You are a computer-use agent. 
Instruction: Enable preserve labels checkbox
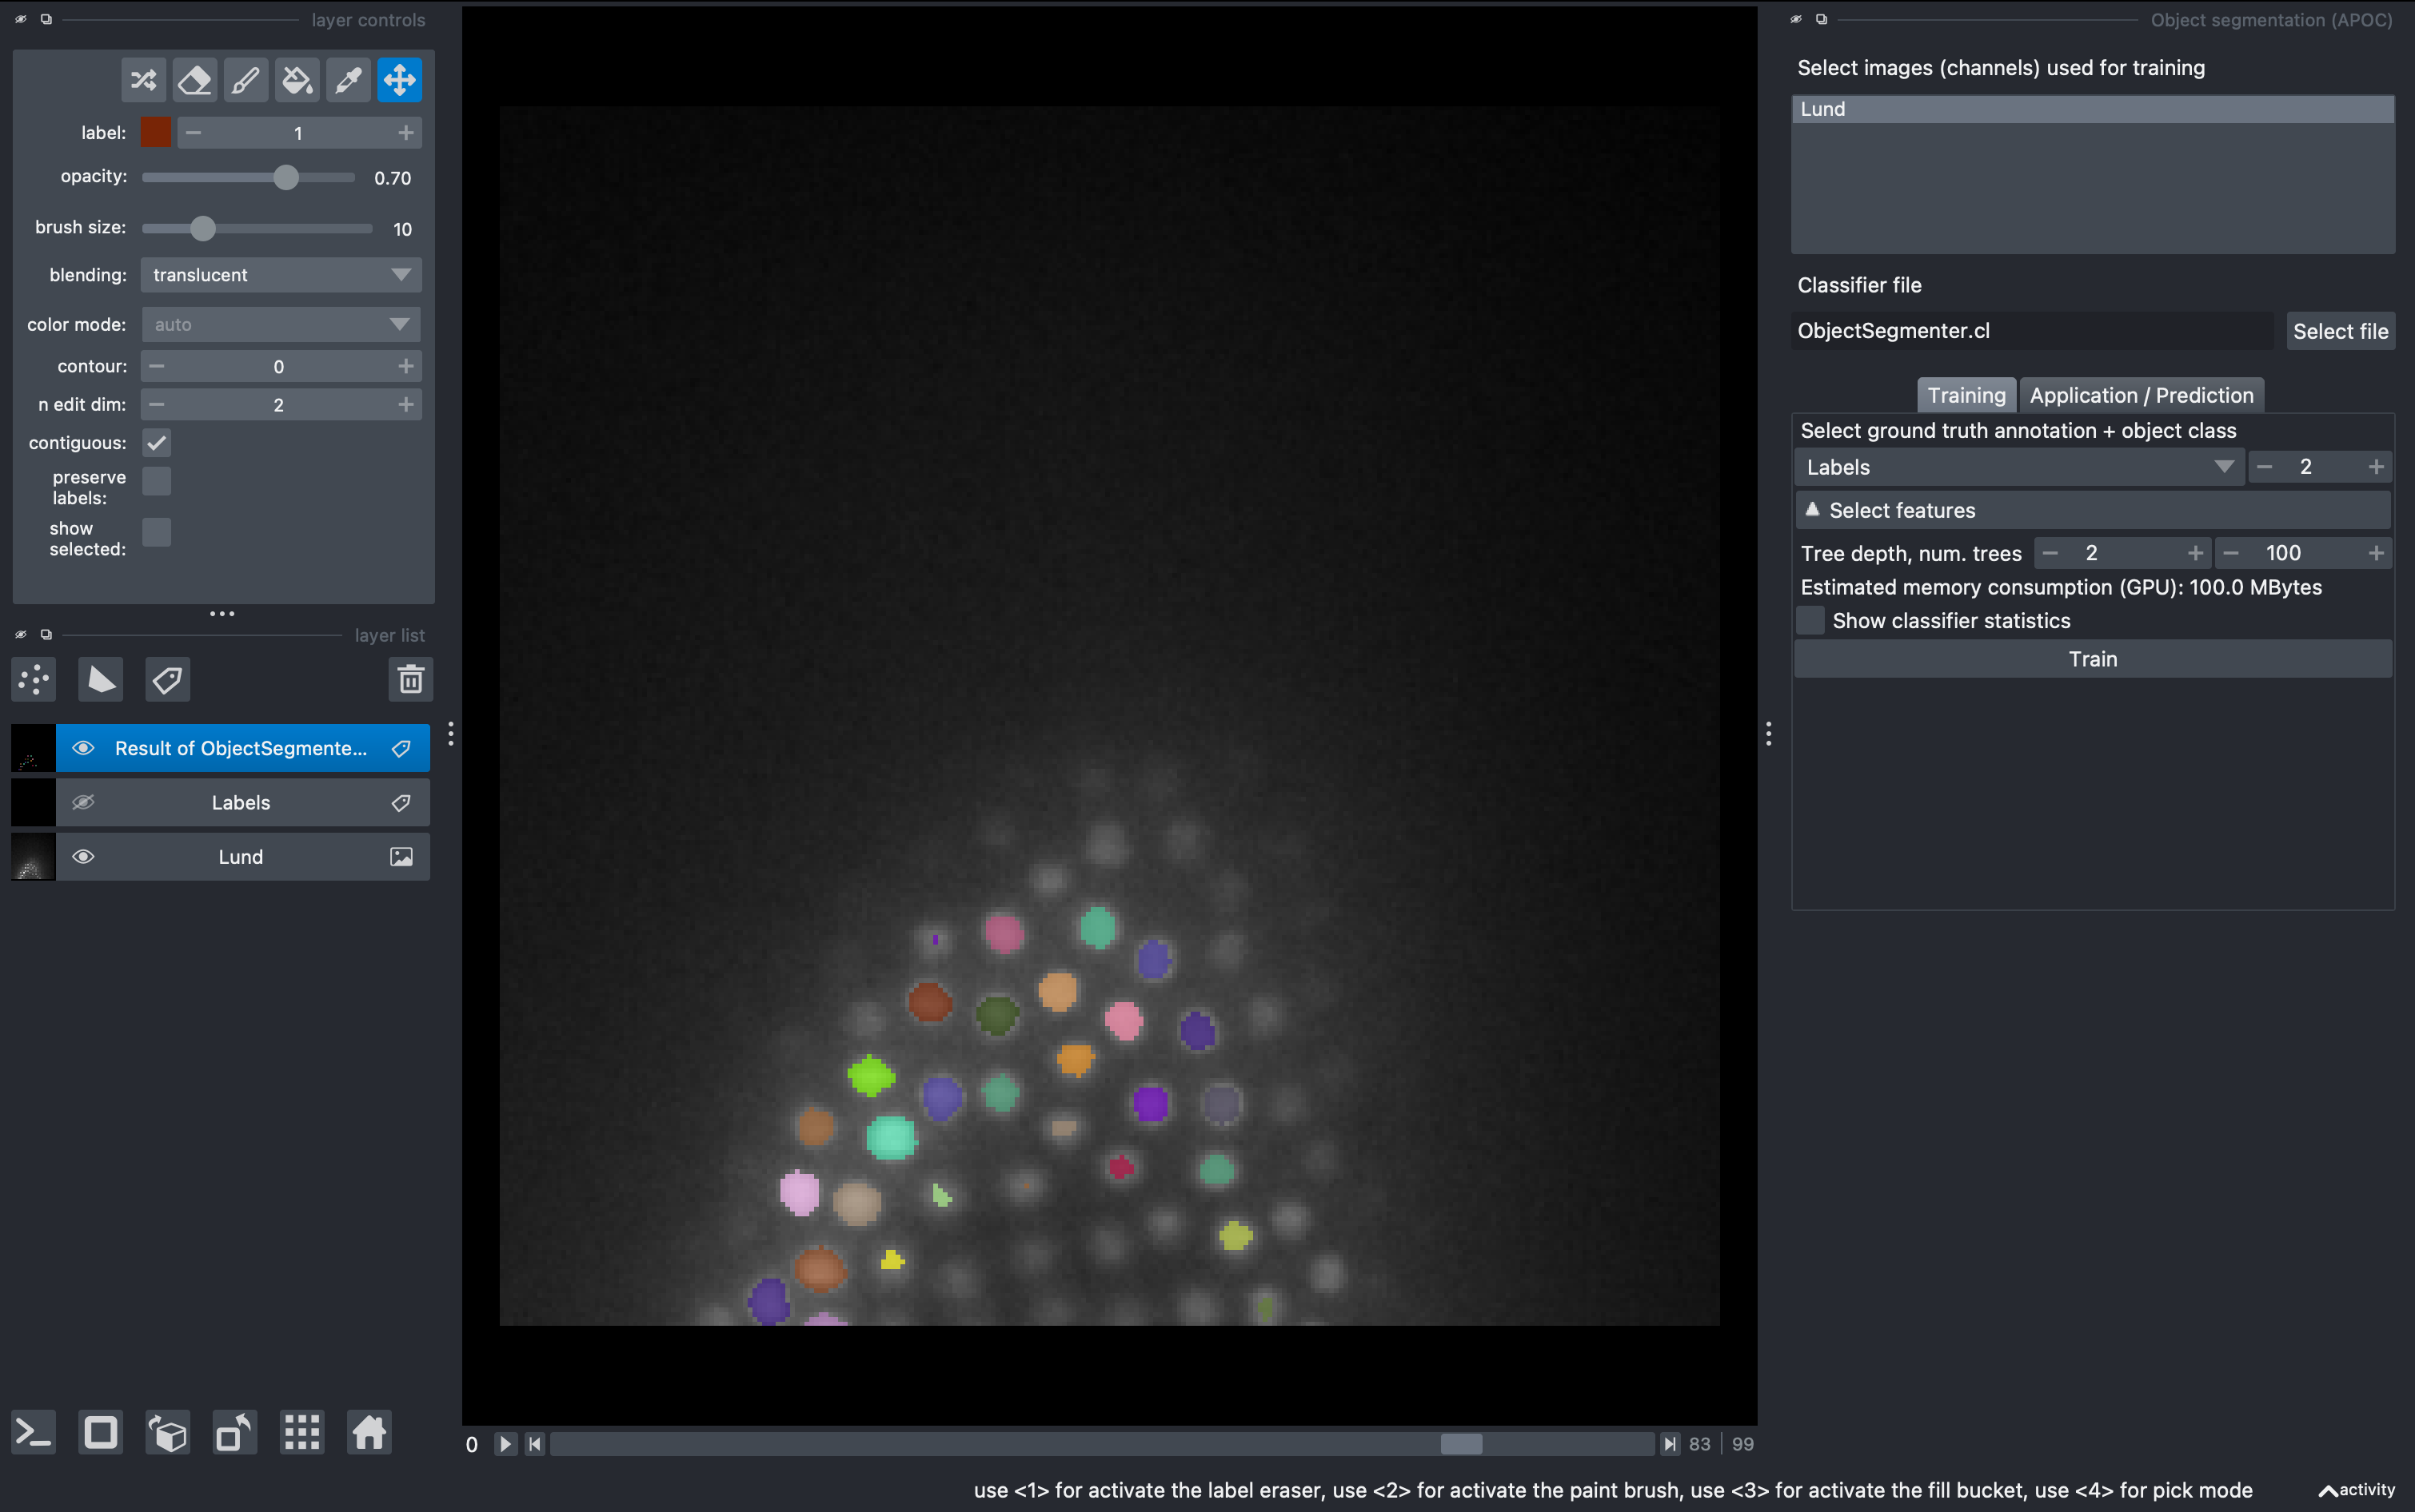click(157, 481)
